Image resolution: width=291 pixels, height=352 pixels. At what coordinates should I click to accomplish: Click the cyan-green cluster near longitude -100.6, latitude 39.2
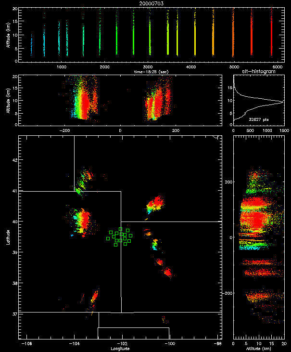[x=154, y=245]
